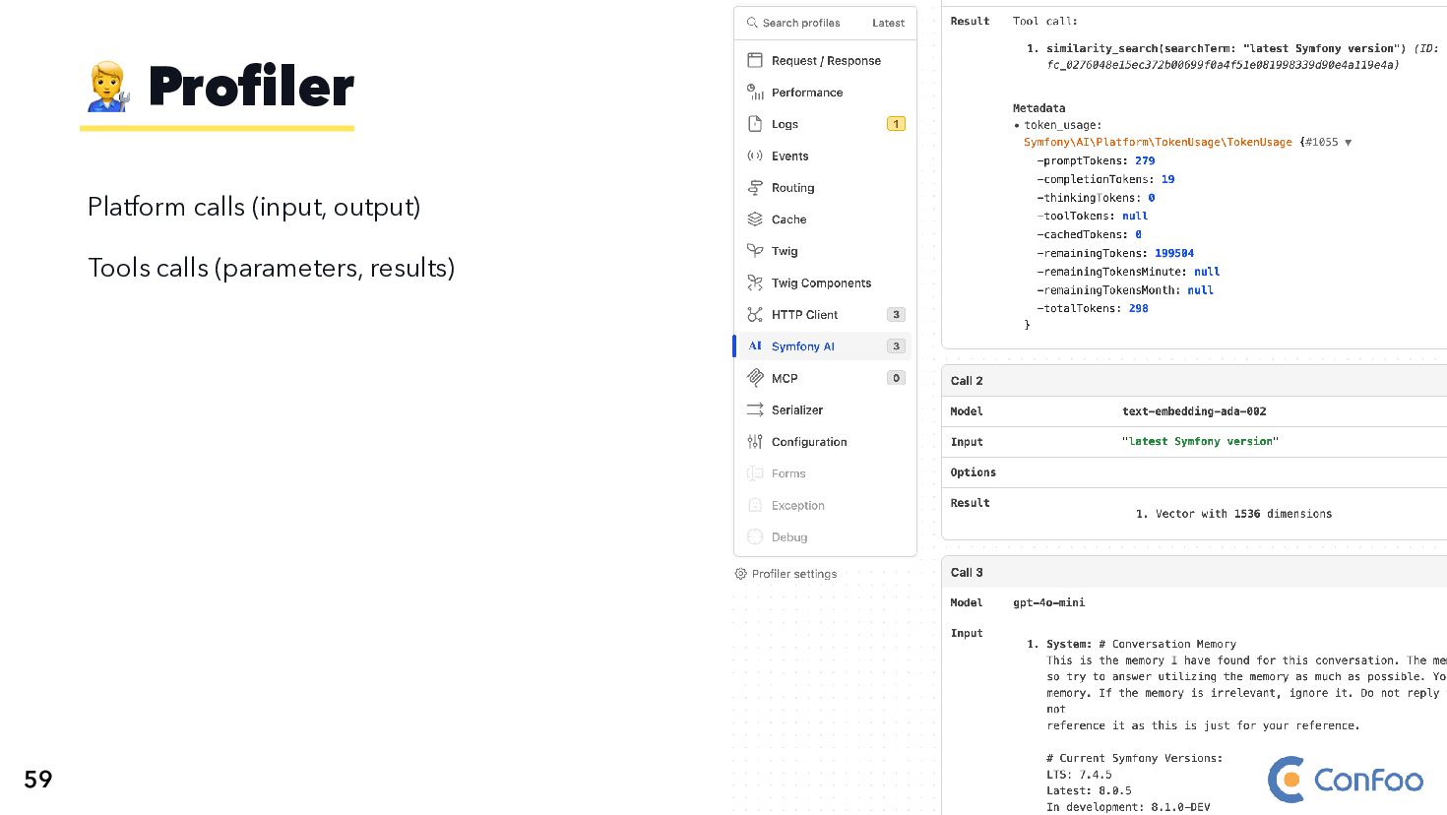The width and height of the screenshot is (1447, 815).
Task: Click the Routing signpost icon
Action: click(755, 187)
